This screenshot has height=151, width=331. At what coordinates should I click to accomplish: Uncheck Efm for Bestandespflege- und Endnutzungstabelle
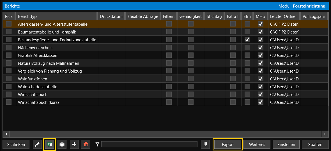(x=247, y=40)
